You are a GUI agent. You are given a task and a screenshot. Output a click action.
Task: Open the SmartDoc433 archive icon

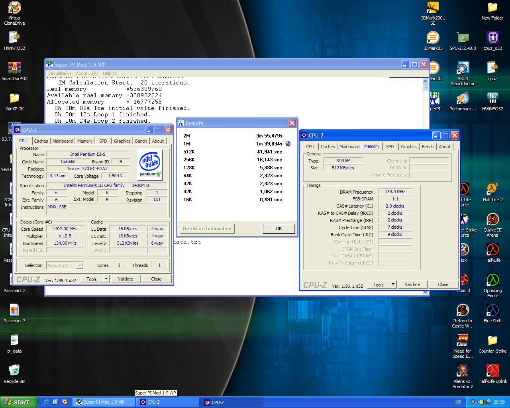point(14,69)
